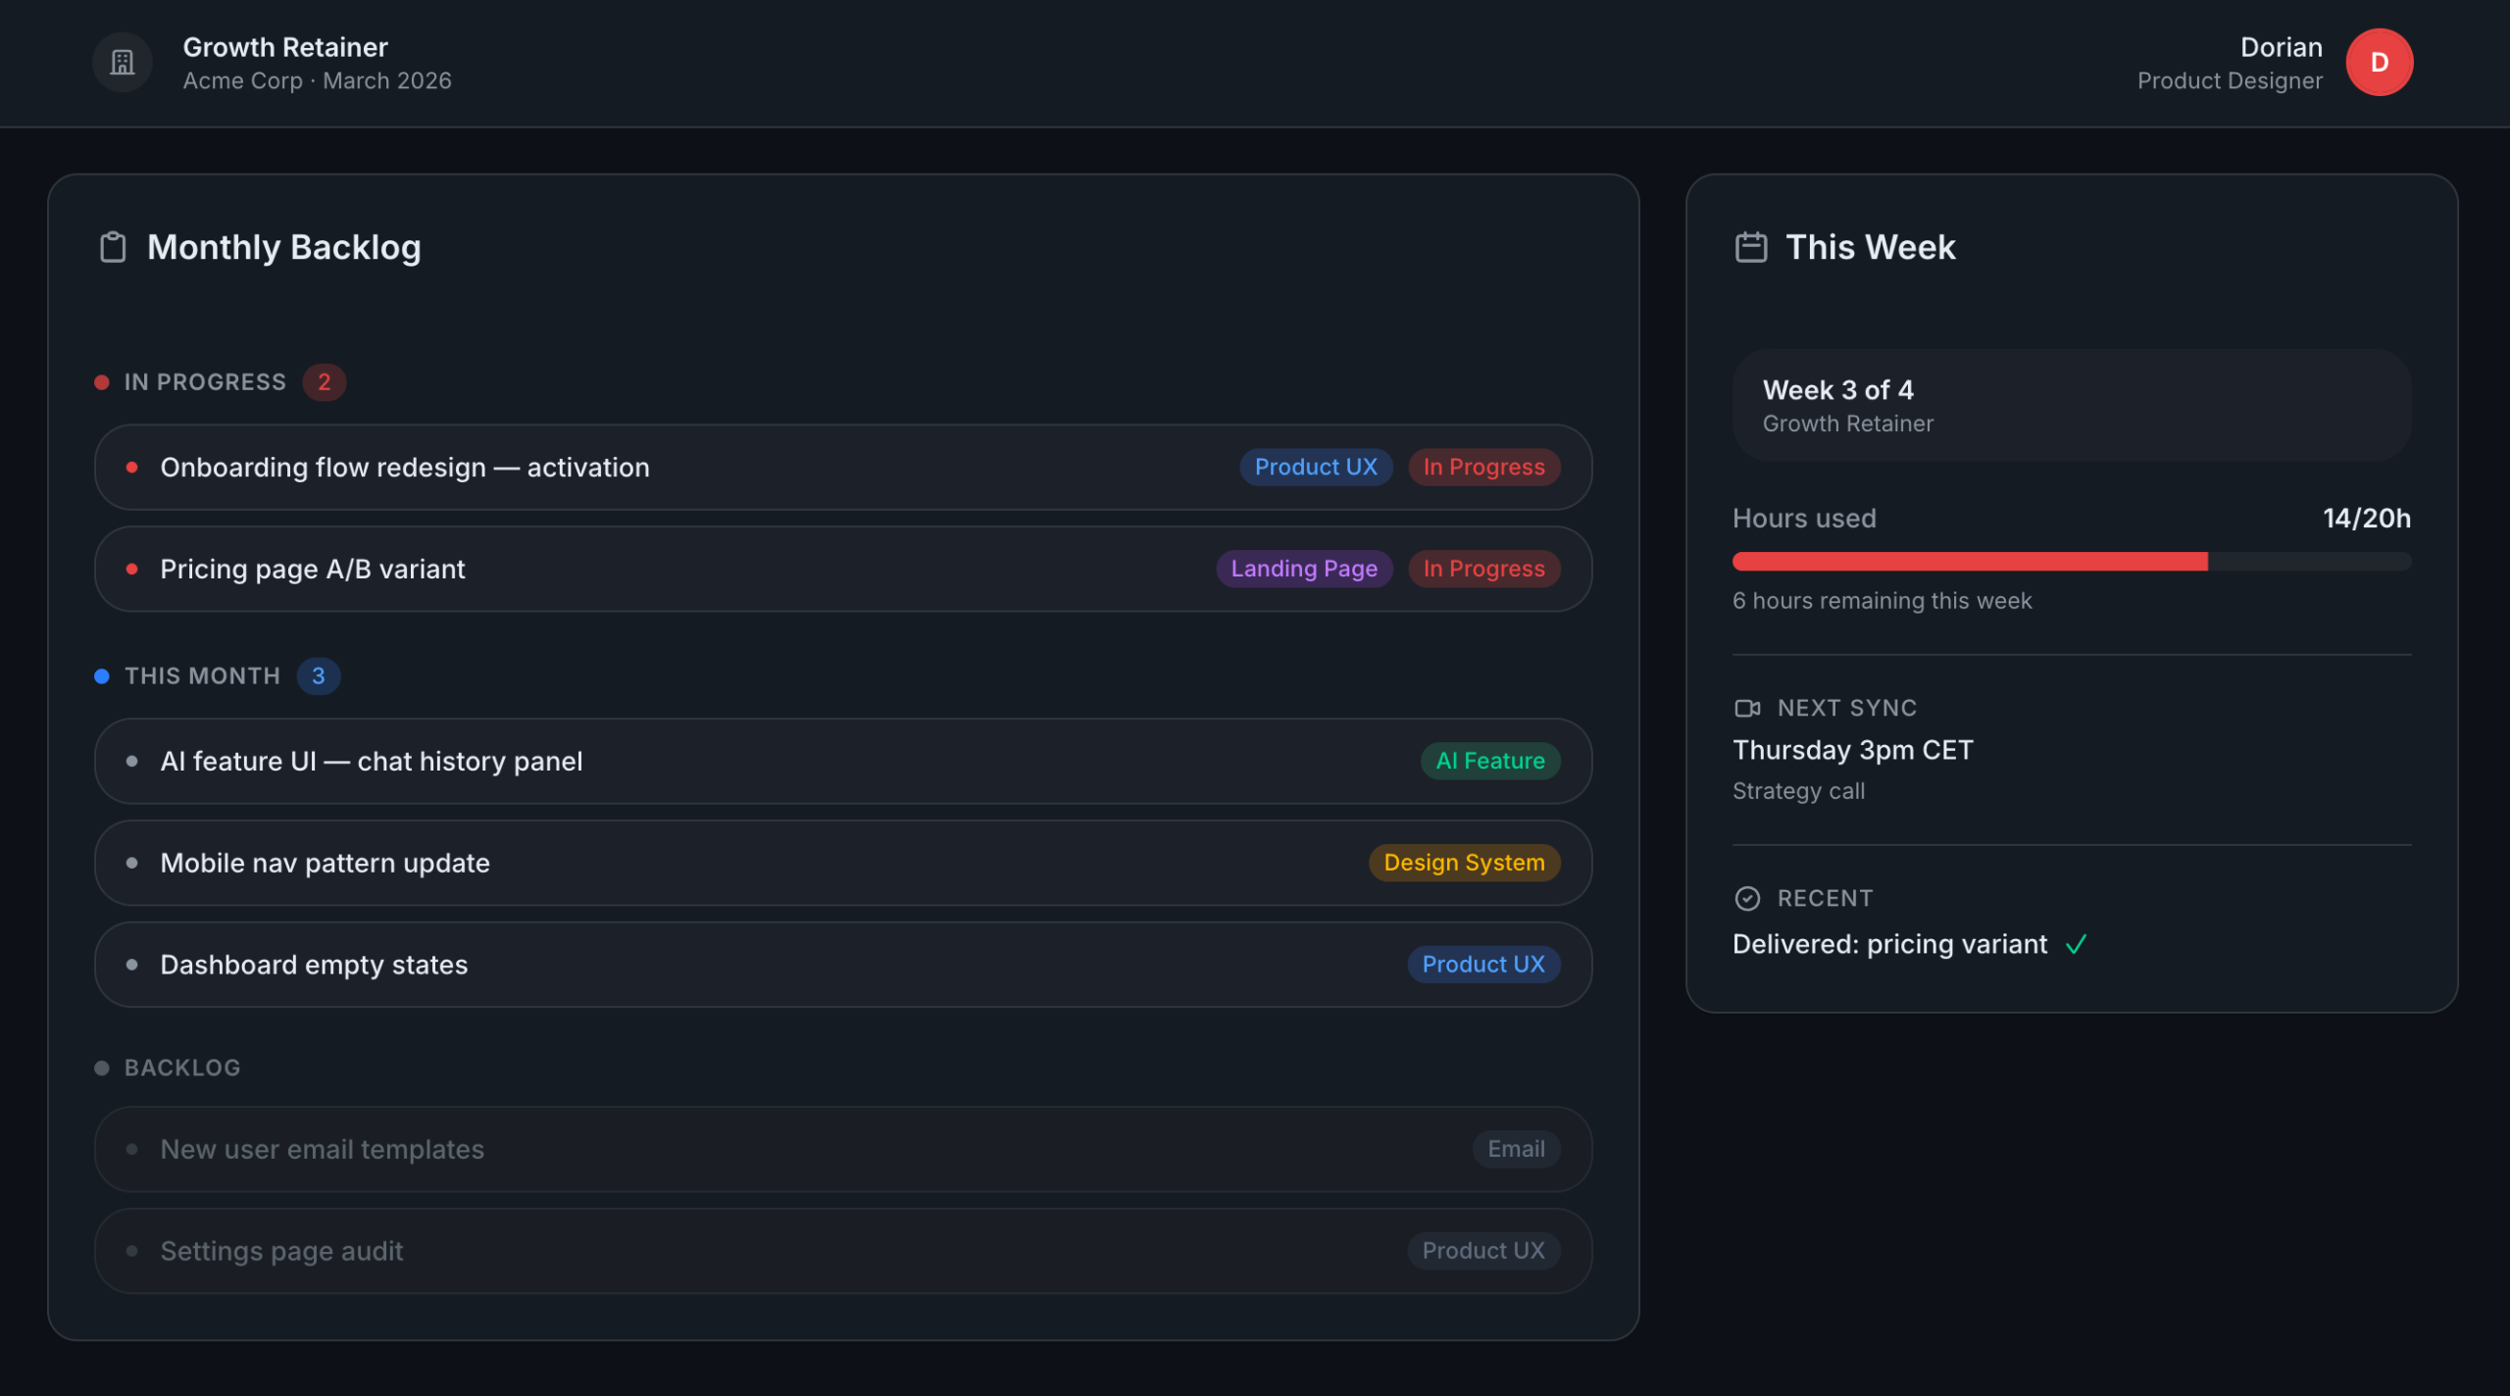Click the red D avatar icon
2510x1396 pixels.
(x=2379, y=63)
